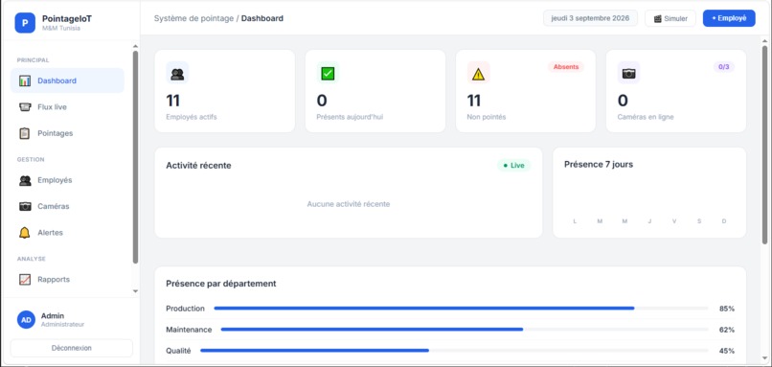
Task: Open the Caméras management page
Action: (x=67, y=206)
